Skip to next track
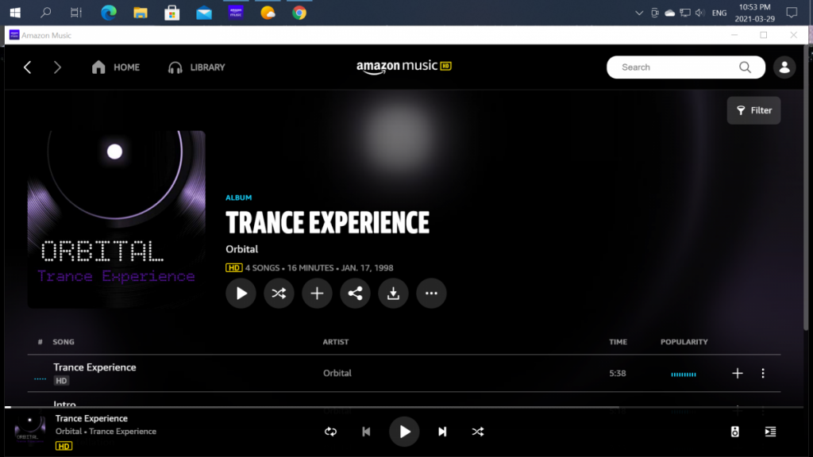Viewport: 813px width, 457px height. (x=442, y=432)
